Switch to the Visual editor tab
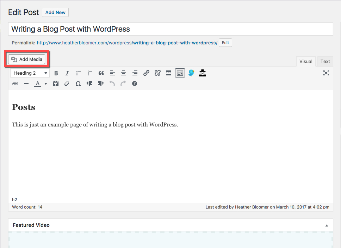341x248 pixels. pyautogui.click(x=306, y=62)
